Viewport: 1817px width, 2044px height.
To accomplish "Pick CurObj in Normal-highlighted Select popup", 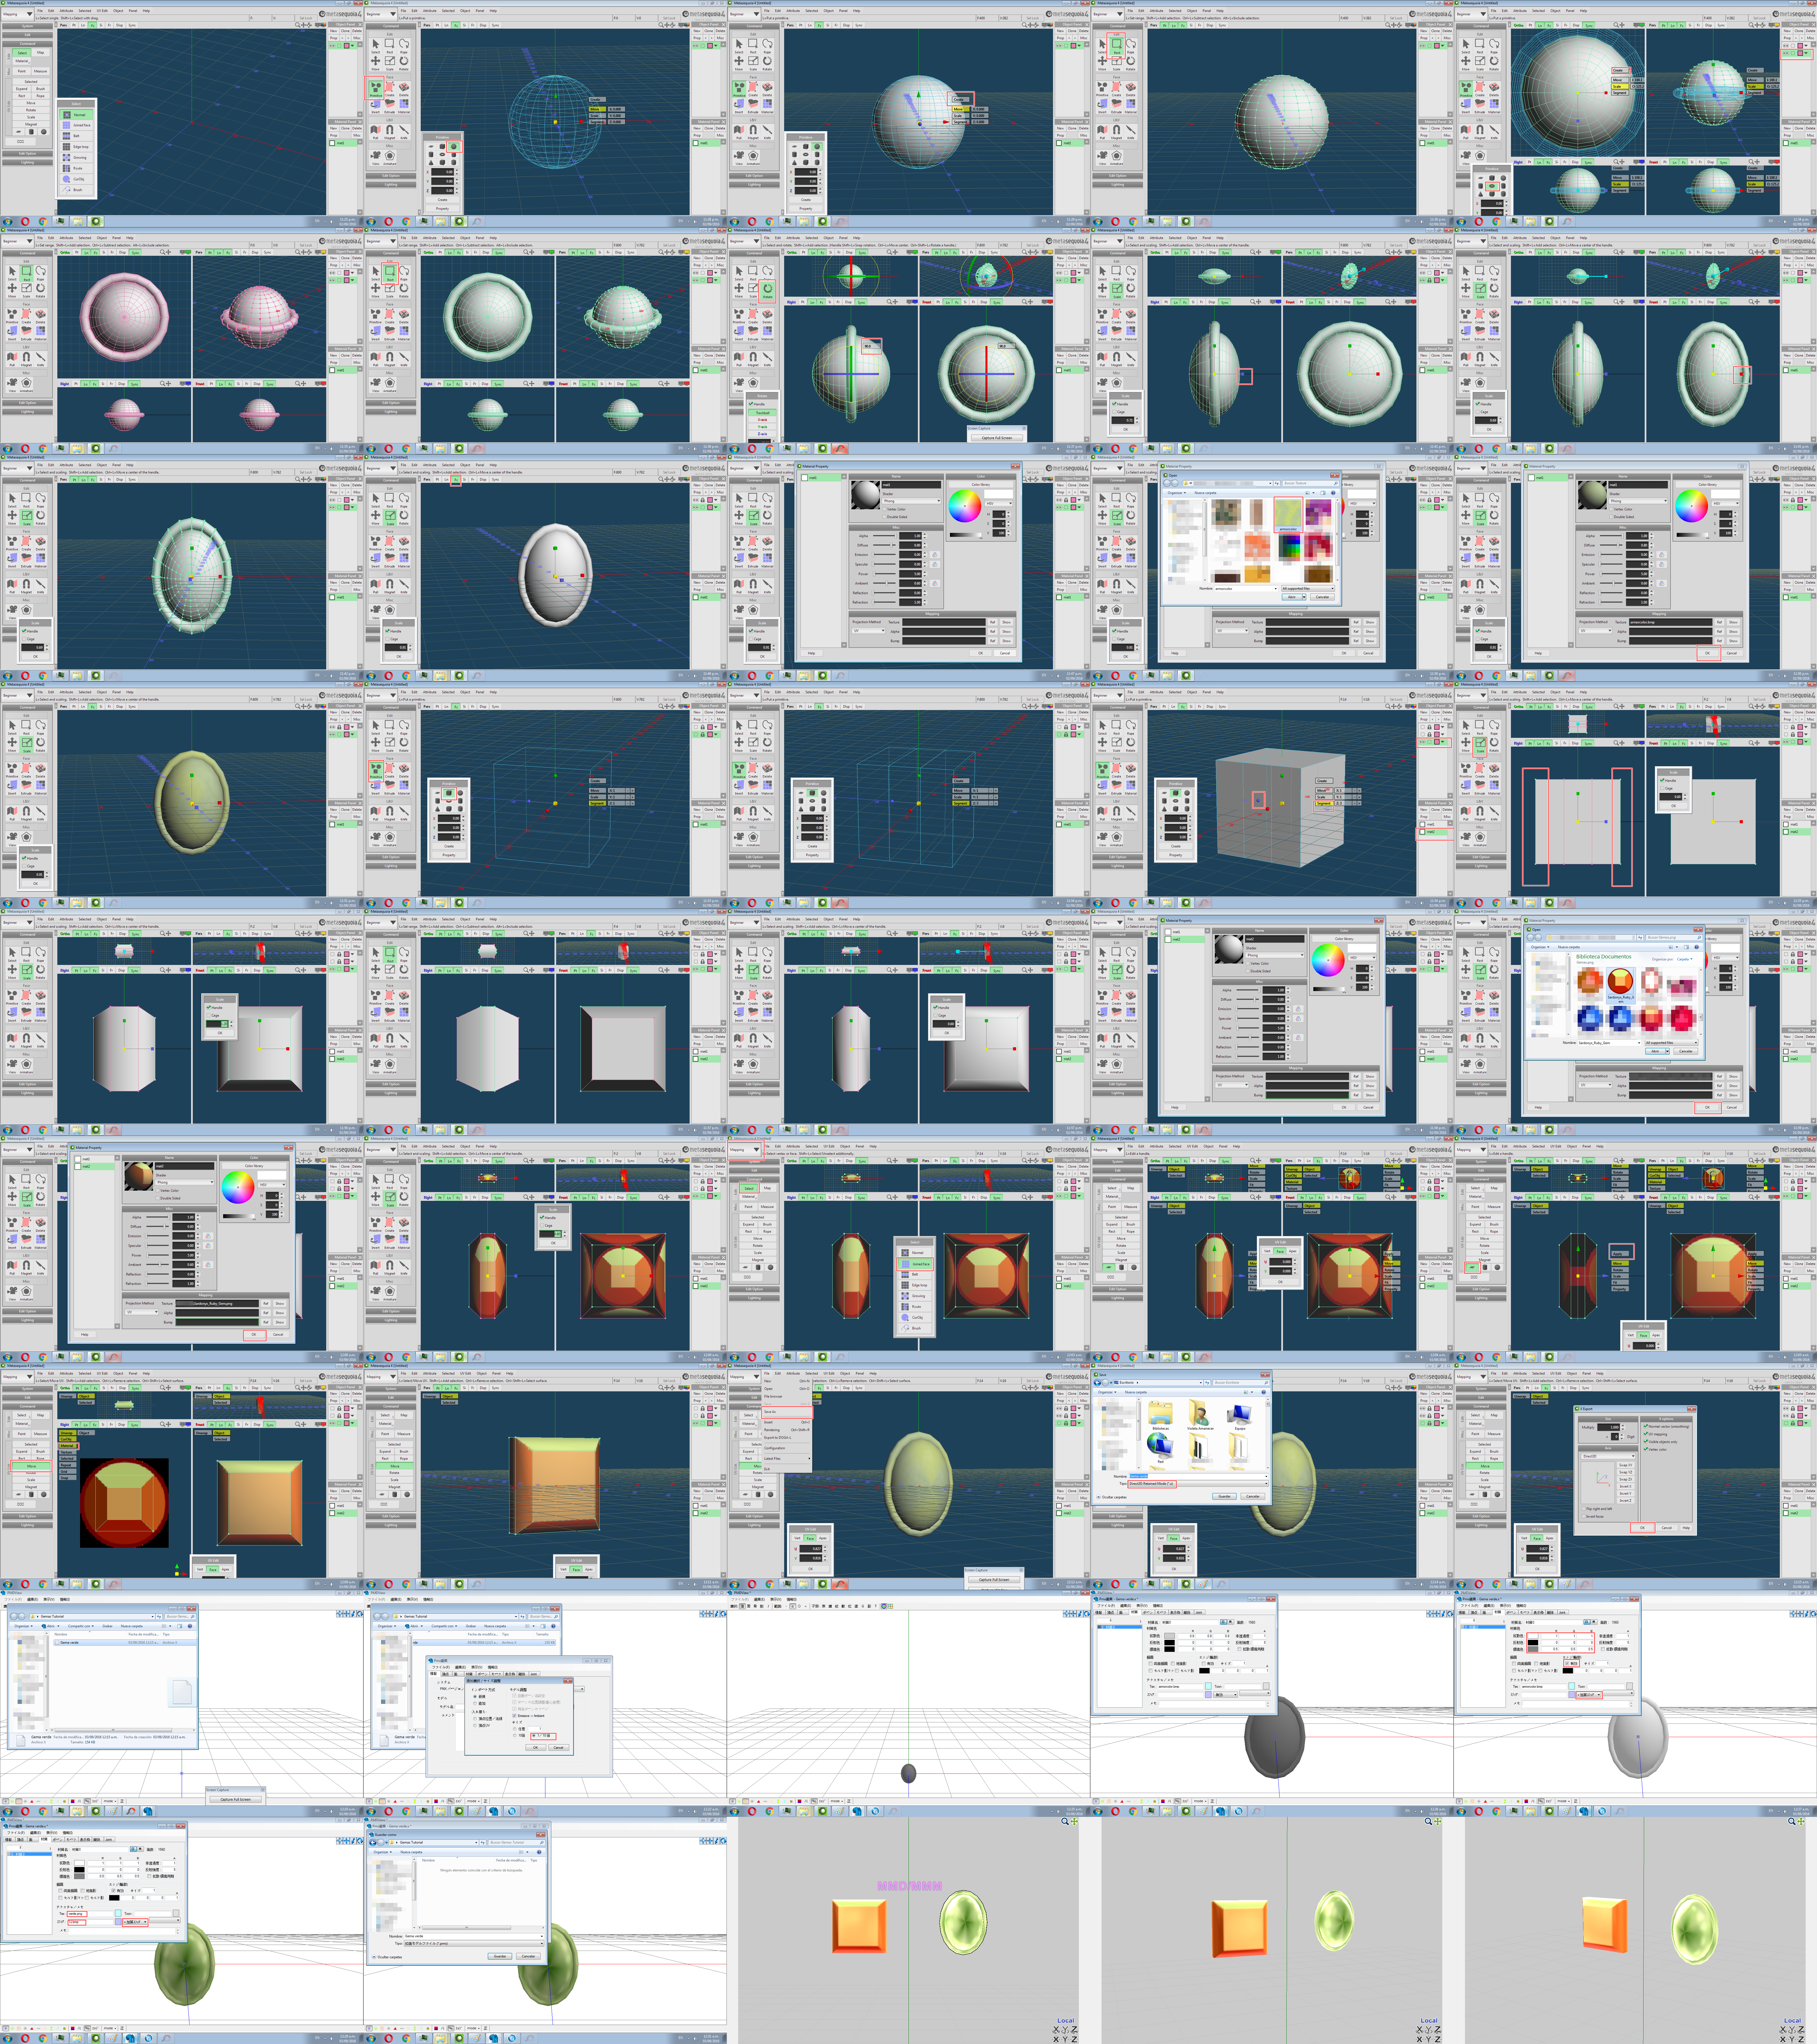I will click(76, 179).
